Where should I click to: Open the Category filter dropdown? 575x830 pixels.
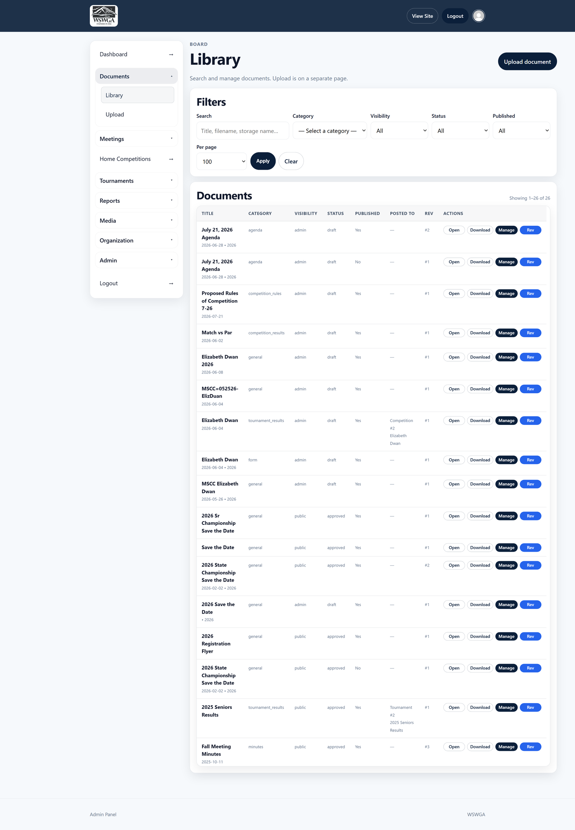point(330,130)
